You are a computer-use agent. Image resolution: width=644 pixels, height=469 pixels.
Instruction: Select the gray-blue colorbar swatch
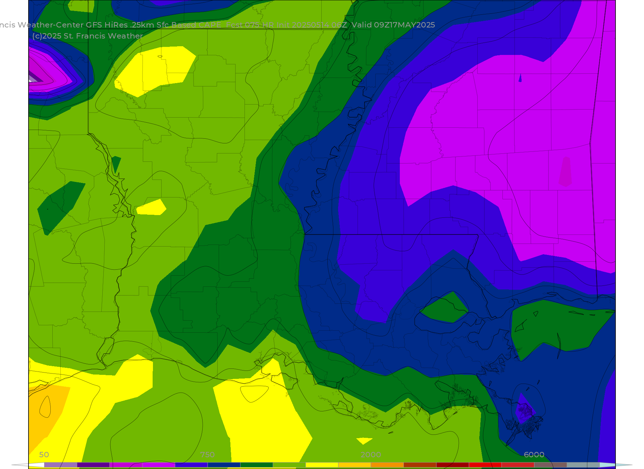[583, 465]
